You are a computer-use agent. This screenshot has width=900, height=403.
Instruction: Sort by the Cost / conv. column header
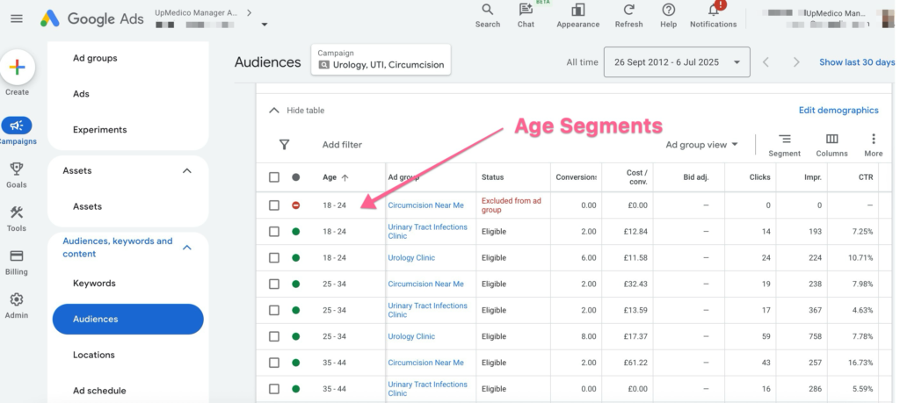click(x=636, y=177)
